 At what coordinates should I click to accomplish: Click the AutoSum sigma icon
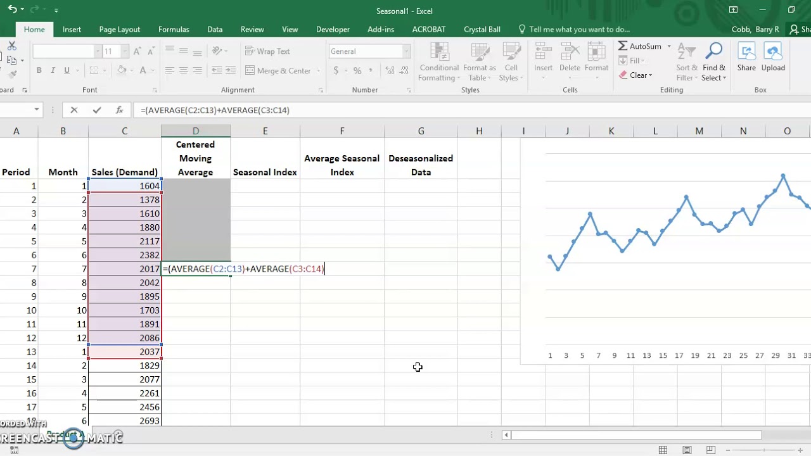[623, 46]
